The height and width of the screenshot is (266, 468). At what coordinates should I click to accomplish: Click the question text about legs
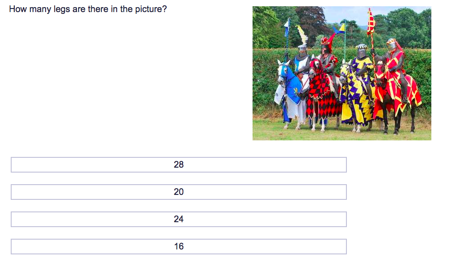[x=88, y=9]
